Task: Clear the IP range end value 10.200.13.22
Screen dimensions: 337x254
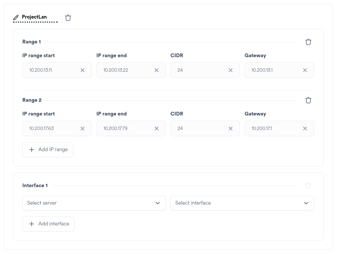Action: (157, 70)
